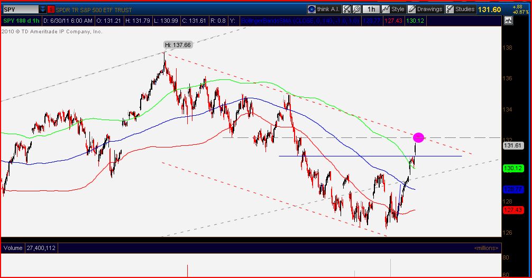Image resolution: width=532 pixels, height=278 pixels.
Task: Click the <millions> volume units label
Action: [486, 248]
